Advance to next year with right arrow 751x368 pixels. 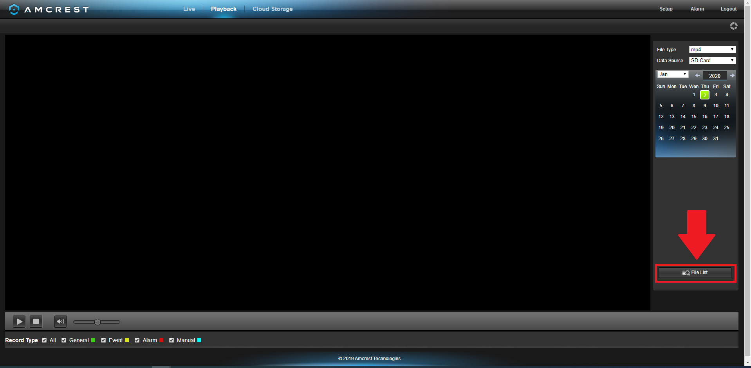coord(732,76)
